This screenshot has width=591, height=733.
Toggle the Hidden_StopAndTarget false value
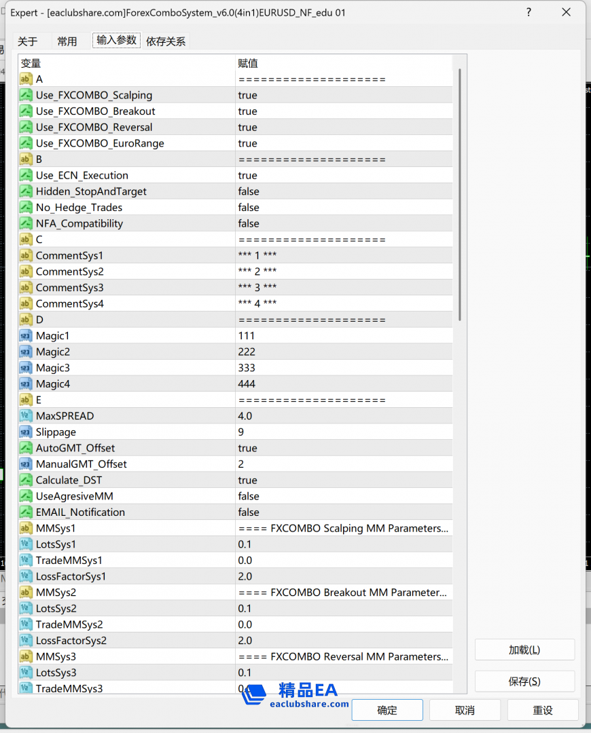point(249,191)
